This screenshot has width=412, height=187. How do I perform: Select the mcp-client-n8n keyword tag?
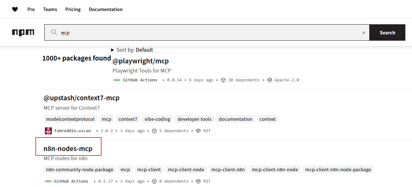228,170
